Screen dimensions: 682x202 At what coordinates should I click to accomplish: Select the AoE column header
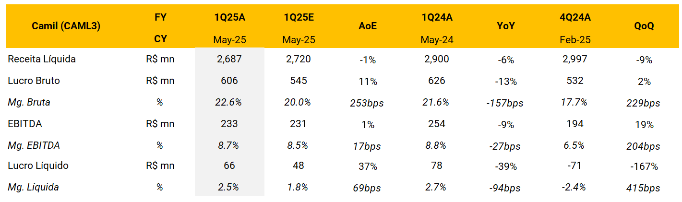point(367,27)
